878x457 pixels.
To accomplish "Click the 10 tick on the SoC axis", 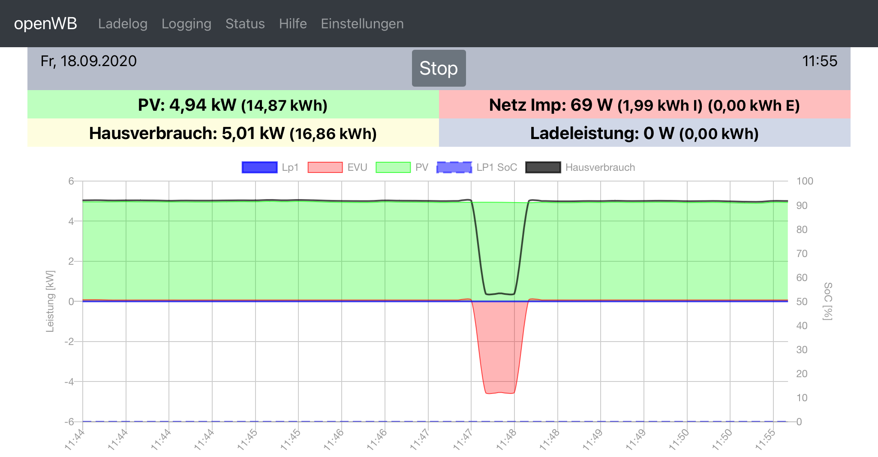I will pos(802,398).
